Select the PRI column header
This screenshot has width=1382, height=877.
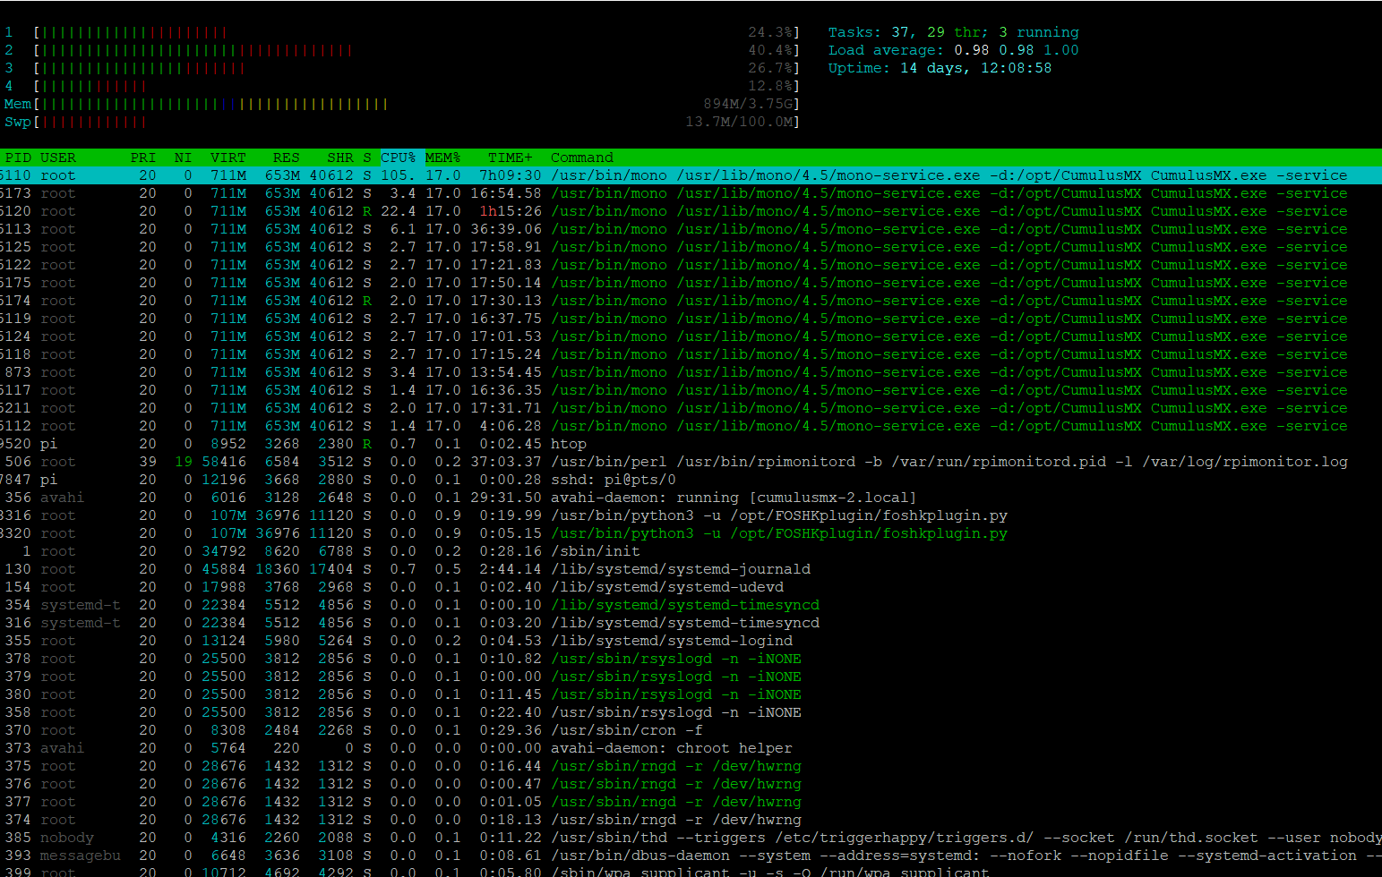(x=142, y=158)
